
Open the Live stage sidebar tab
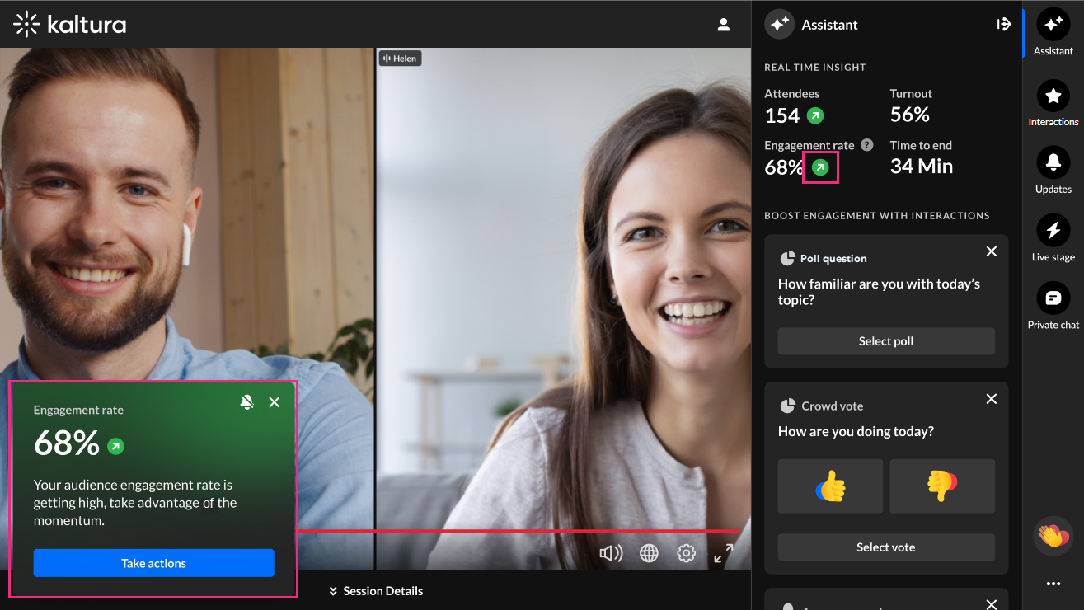point(1053,239)
